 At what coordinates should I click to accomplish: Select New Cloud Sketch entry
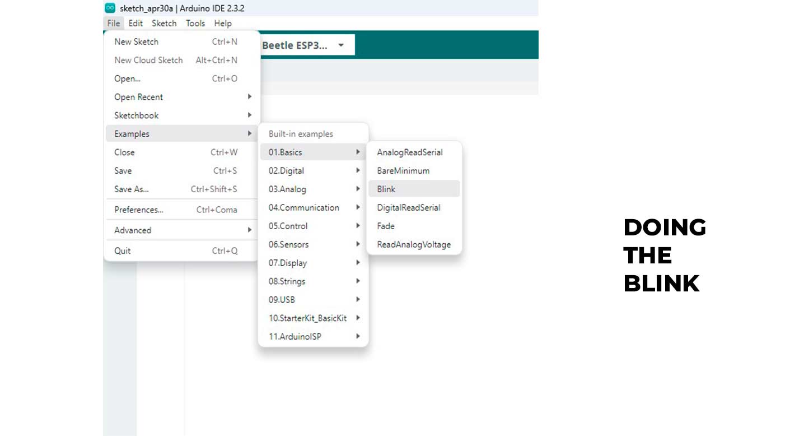click(182, 60)
